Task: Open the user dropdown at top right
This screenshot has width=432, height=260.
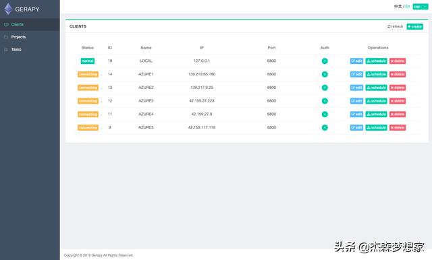Action: [x=420, y=6]
